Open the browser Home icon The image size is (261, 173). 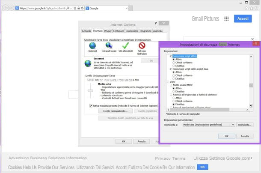[247, 8]
